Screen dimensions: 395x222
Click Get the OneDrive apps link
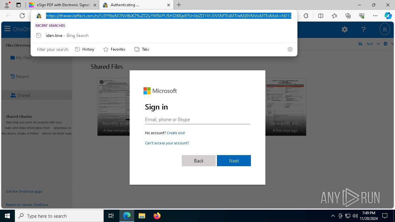(x=24, y=191)
